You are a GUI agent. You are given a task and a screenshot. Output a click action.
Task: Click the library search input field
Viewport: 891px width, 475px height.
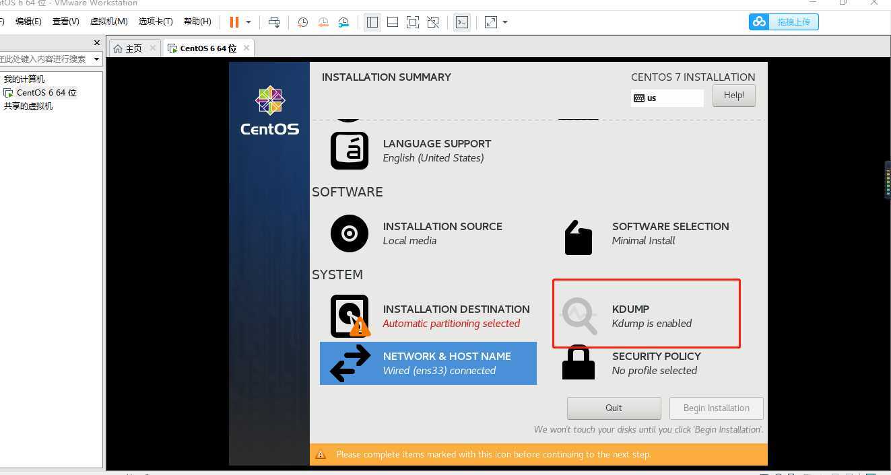pyautogui.click(x=44, y=59)
